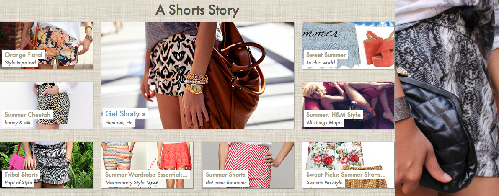This screenshot has height=196, width=499.
Task: Open the Summer Shorts title link
Action: pos(225,175)
